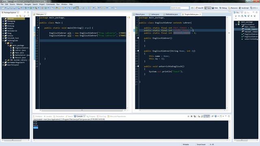Screen dimensions: 260x146
Task: Click the green Run toolbar button
Action: [31, 8]
